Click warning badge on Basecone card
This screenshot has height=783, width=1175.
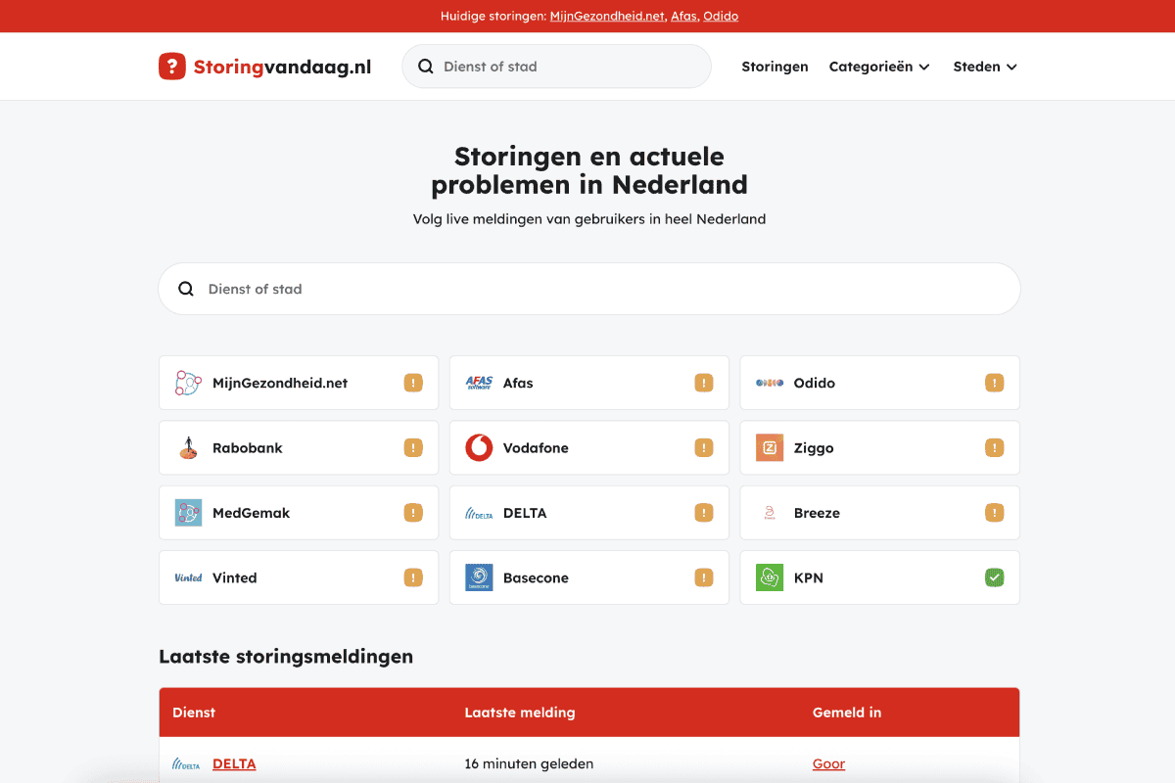704,578
